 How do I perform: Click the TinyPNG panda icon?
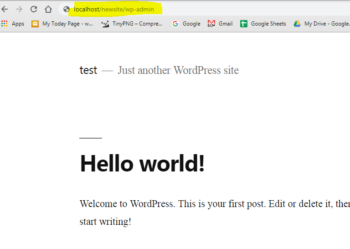[x=105, y=24]
